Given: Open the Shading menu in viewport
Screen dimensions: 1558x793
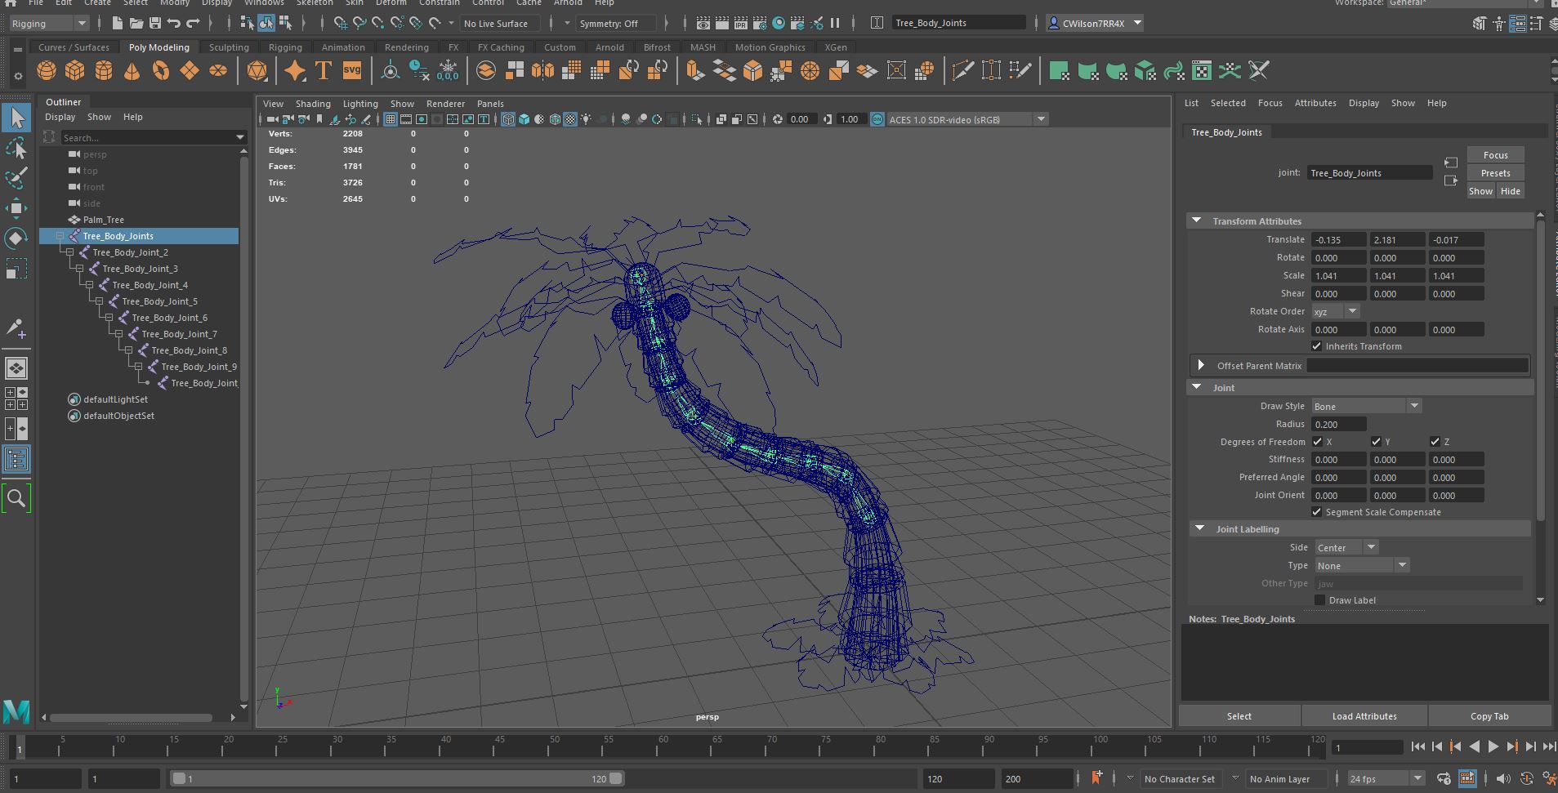Looking at the screenshot, I should (313, 104).
